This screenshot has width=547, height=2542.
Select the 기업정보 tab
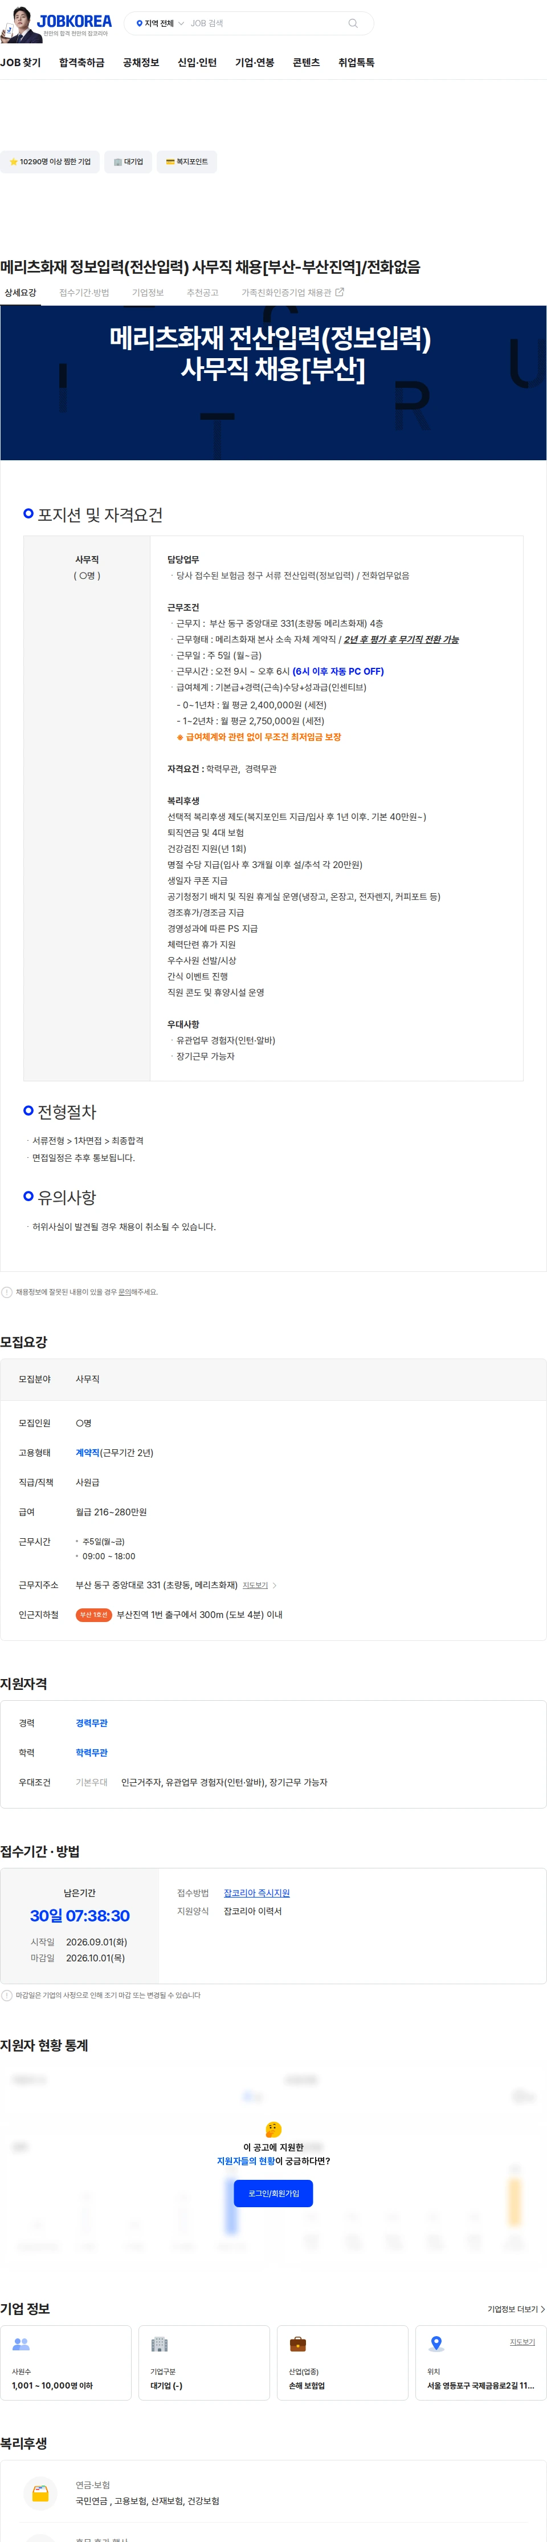[148, 293]
